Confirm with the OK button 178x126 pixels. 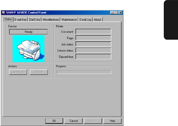[54, 121]
